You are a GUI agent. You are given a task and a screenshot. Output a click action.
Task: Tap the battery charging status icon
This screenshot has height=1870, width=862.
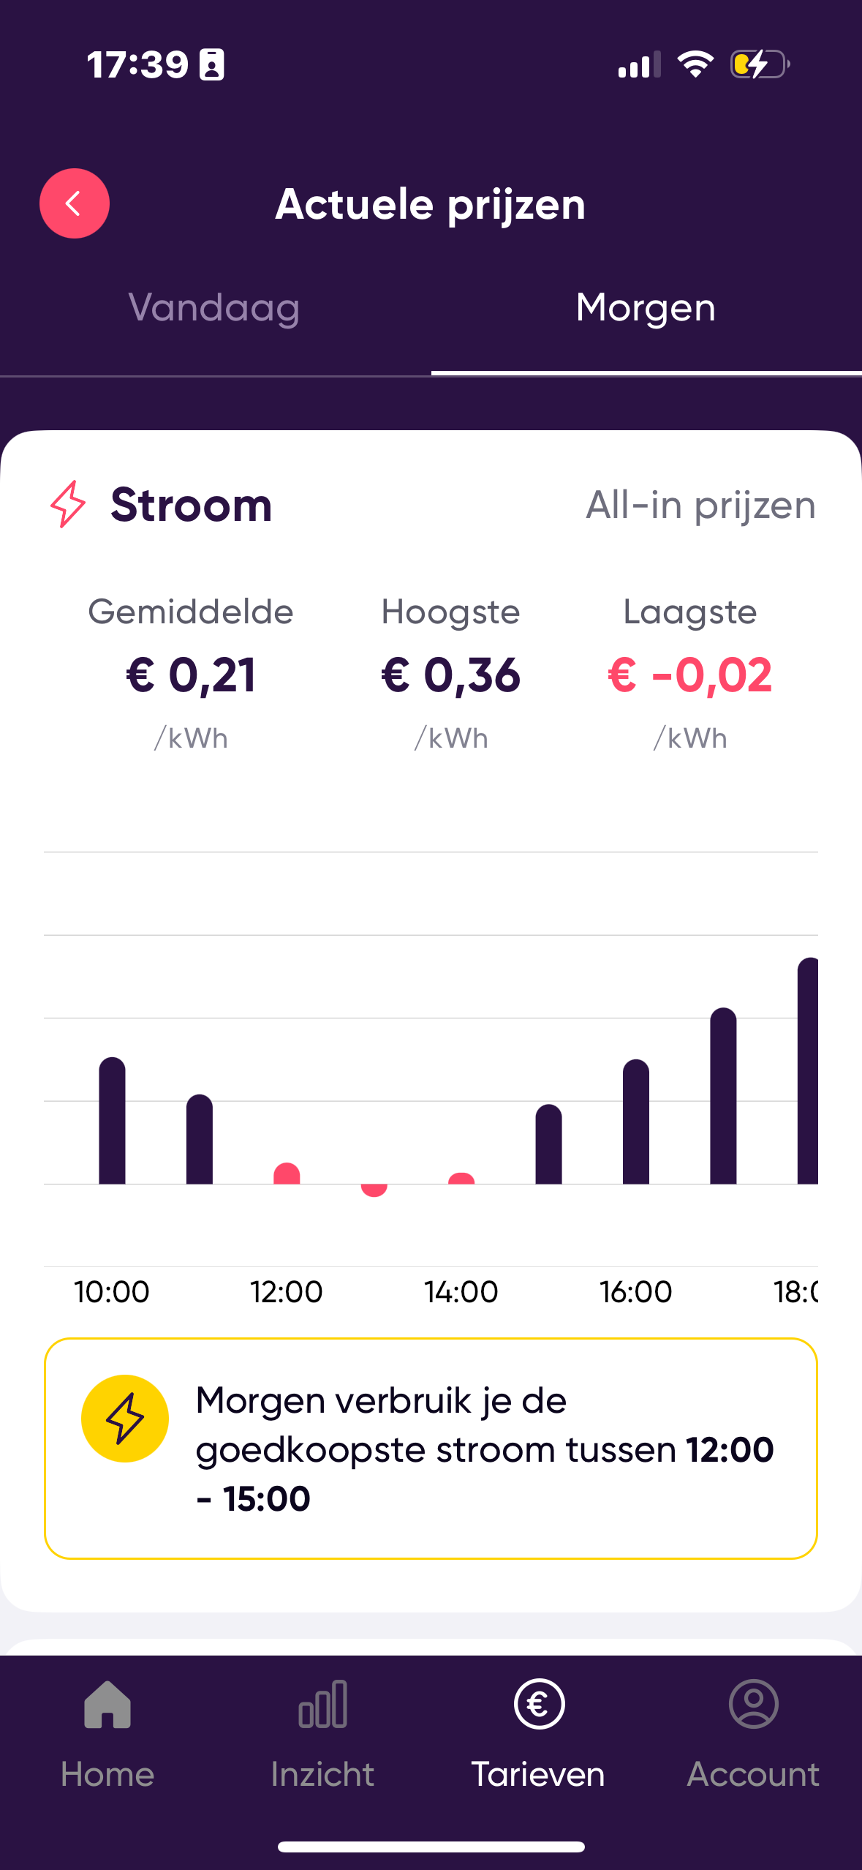pos(760,64)
